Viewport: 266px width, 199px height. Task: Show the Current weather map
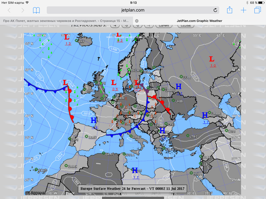pyautogui.click(x=163, y=25)
